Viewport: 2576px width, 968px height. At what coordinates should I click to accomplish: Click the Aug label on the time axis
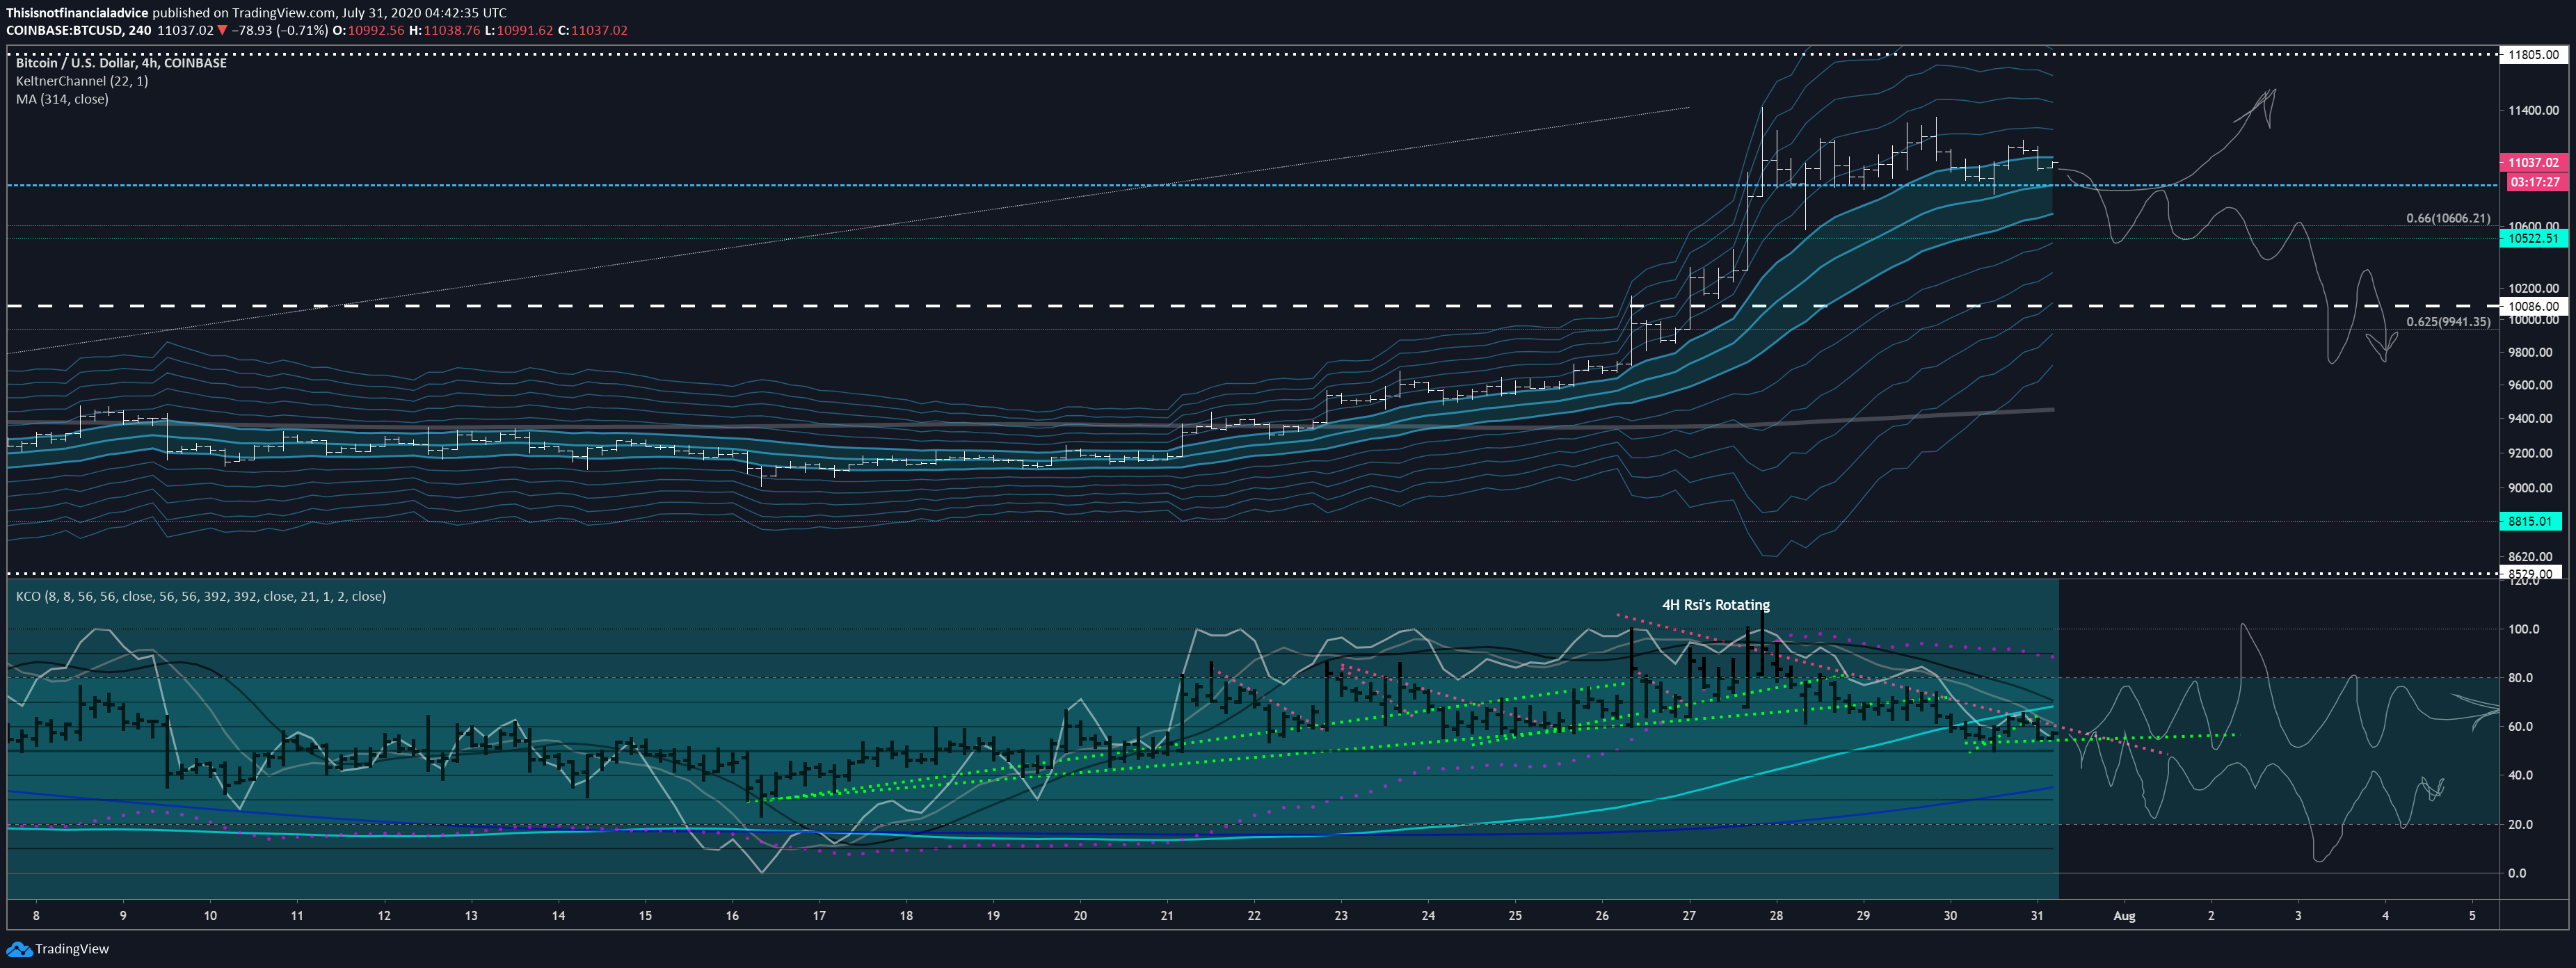[2124, 915]
